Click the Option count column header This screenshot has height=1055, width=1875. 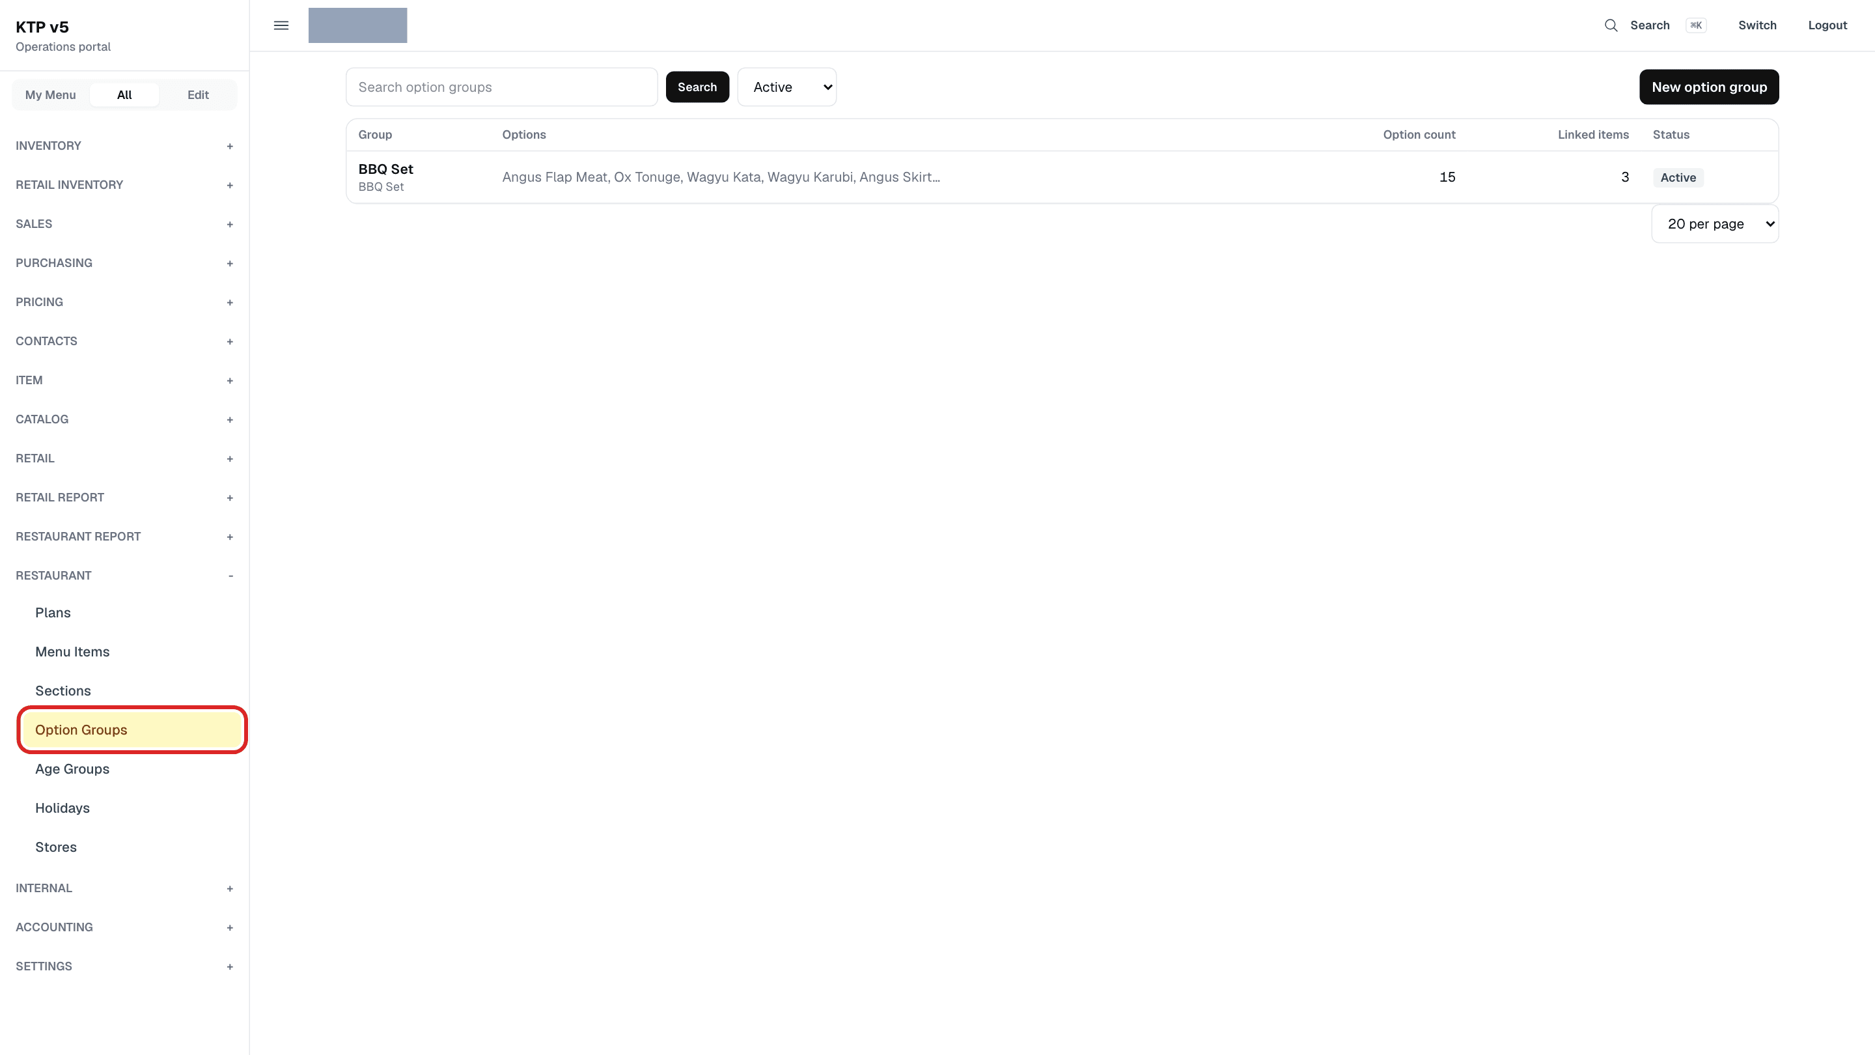1419,135
